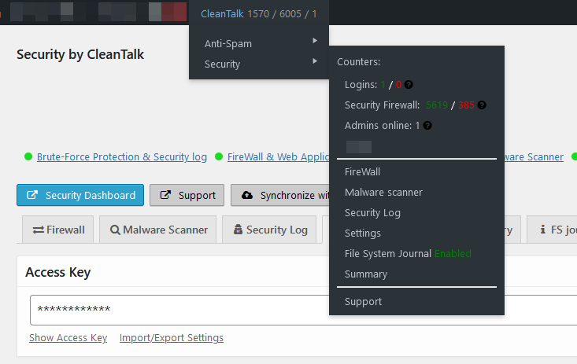Click the Support button's external-link icon
Screen dimensions: 577x364
[165, 195]
